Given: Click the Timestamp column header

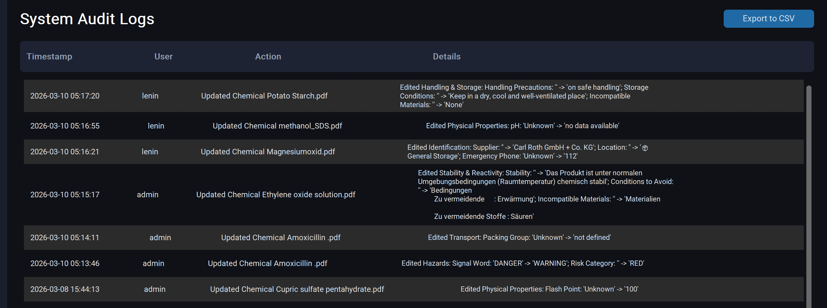Looking at the screenshot, I should pyautogui.click(x=49, y=56).
